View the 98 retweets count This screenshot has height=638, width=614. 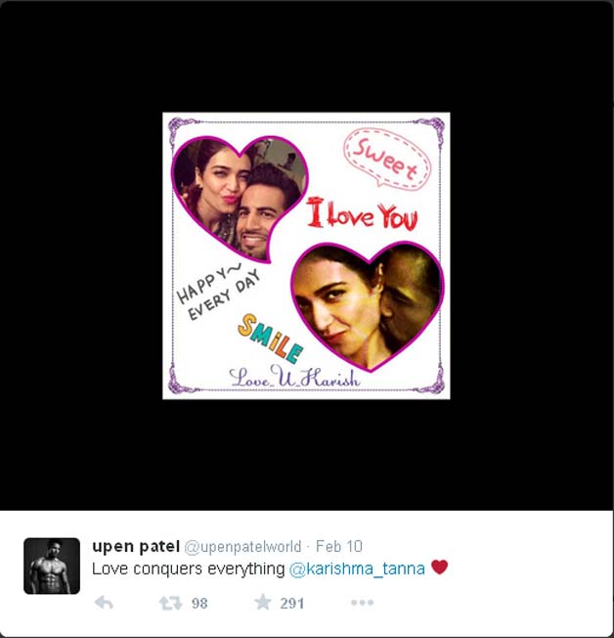coord(199,603)
